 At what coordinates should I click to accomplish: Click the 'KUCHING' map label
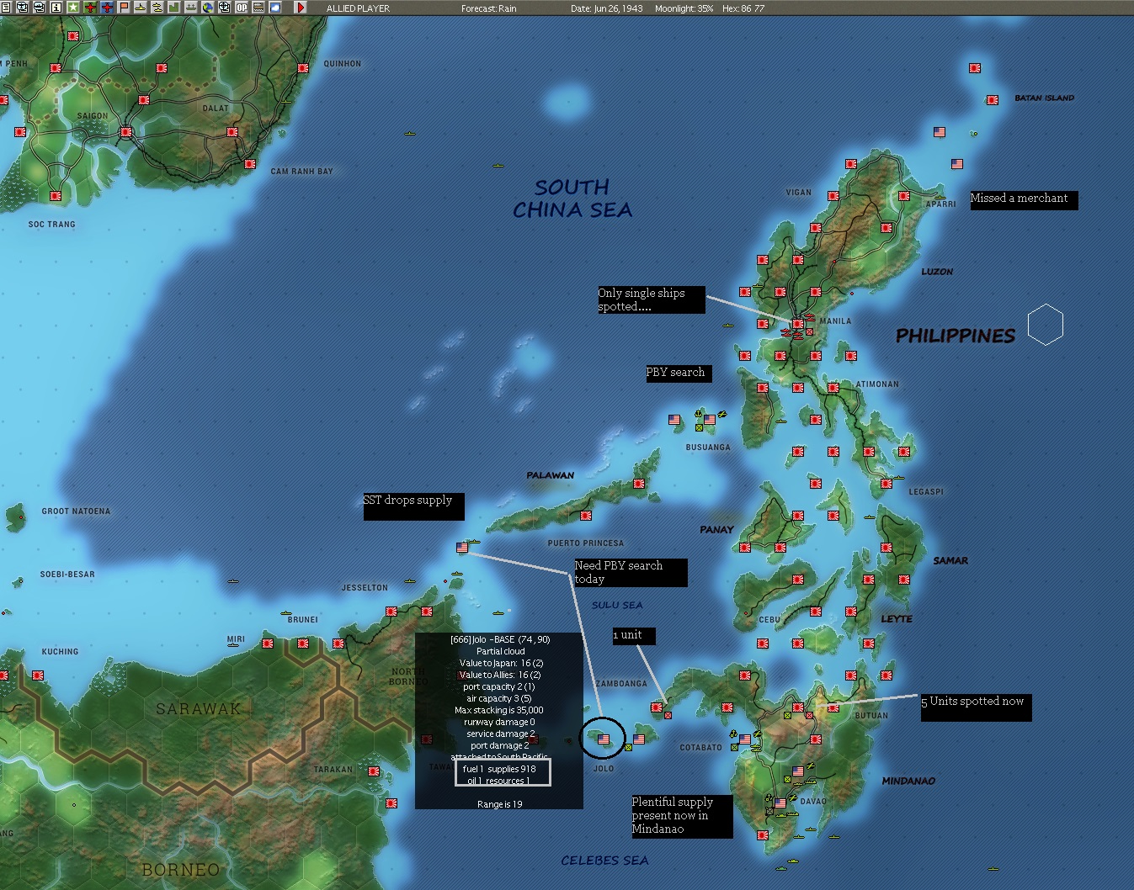tap(60, 652)
